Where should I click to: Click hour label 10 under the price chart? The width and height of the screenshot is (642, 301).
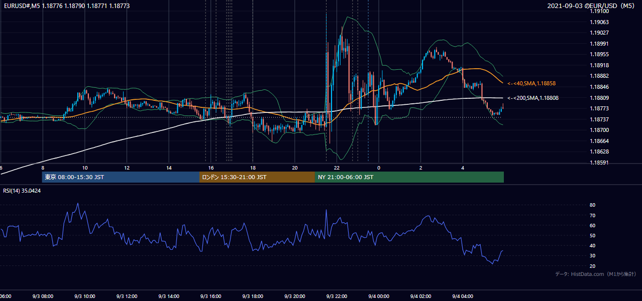coord(85,168)
